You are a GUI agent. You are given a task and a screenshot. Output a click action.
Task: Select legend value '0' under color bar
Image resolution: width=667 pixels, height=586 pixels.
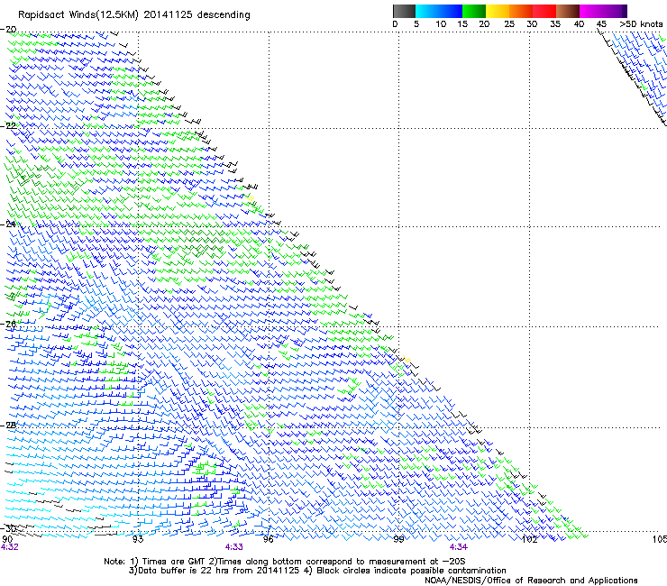395,23
